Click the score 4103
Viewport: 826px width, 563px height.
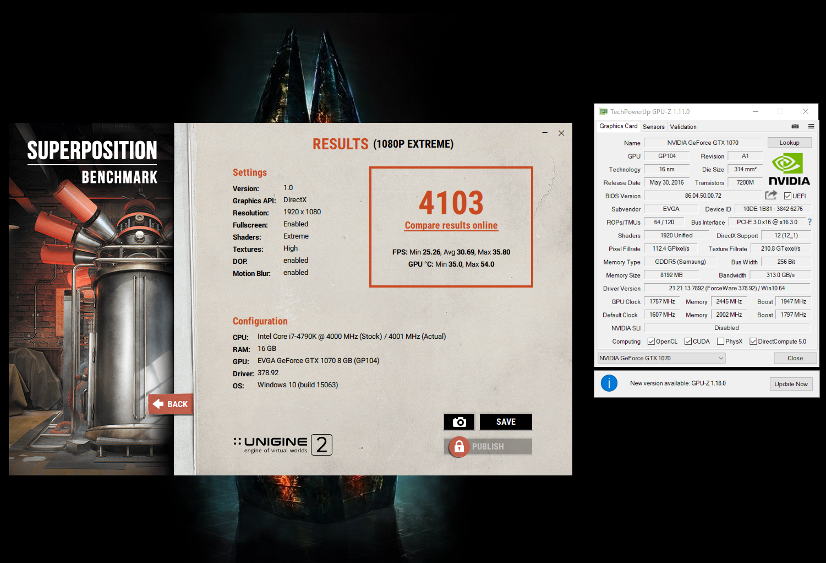pos(451,203)
